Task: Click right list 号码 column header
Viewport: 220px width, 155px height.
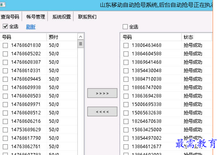Action: click(151, 37)
